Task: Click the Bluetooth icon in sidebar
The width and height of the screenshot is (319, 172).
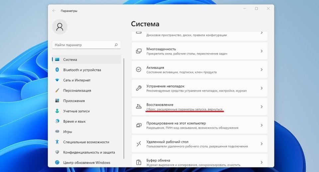Action: click(57, 70)
